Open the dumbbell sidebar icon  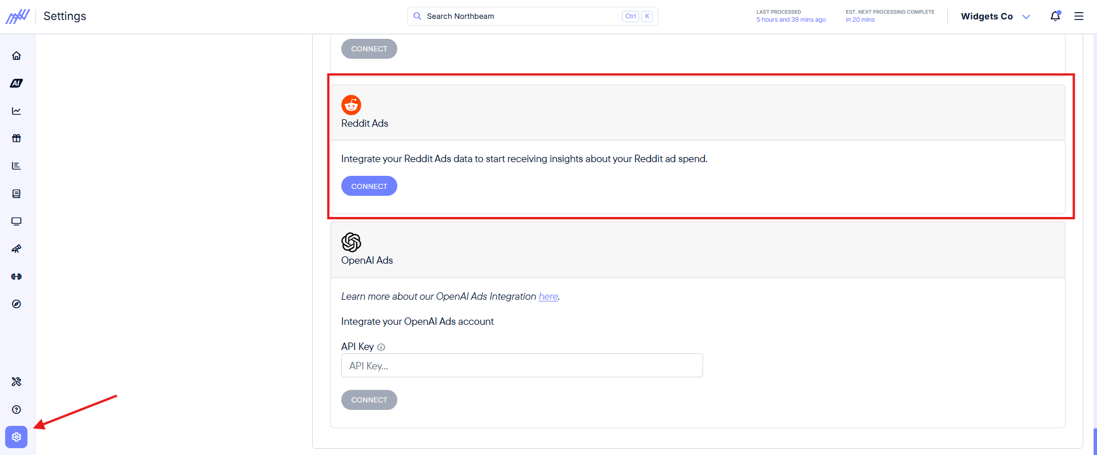click(x=17, y=276)
